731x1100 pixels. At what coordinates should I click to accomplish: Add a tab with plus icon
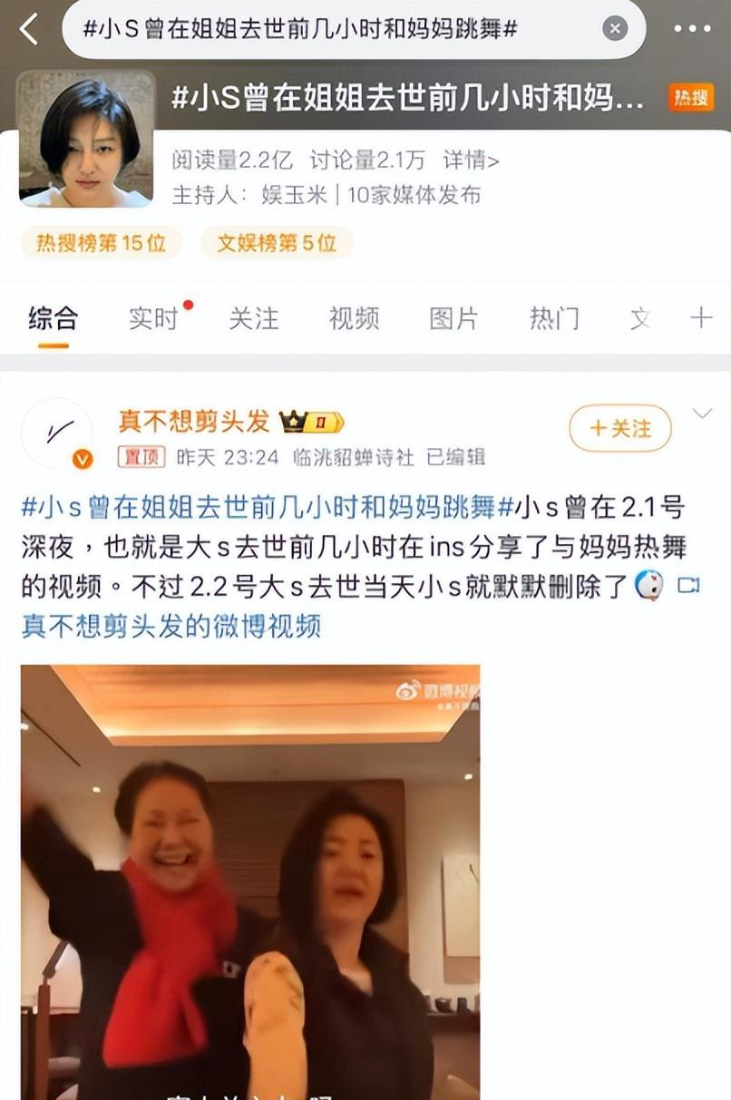coord(701,317)
